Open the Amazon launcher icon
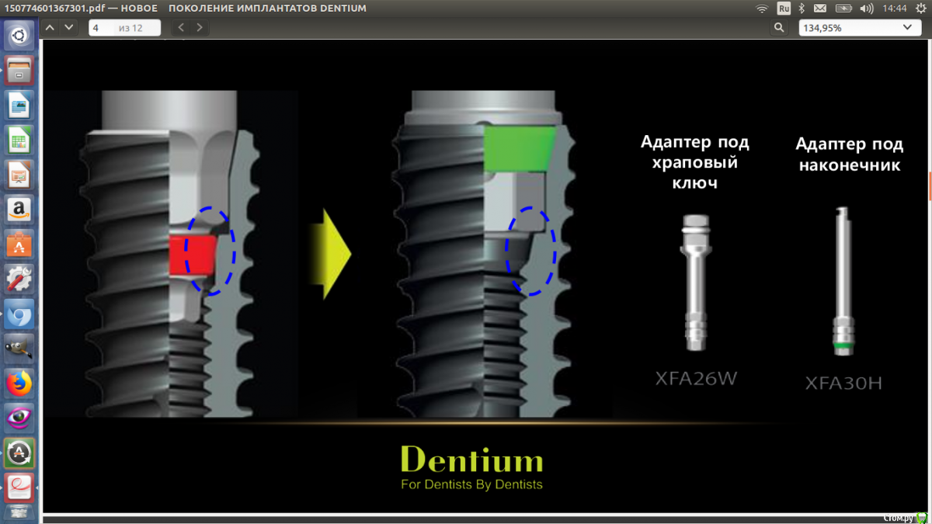The width and height of the screenshot is (932, 524). [x=19, y=210]
